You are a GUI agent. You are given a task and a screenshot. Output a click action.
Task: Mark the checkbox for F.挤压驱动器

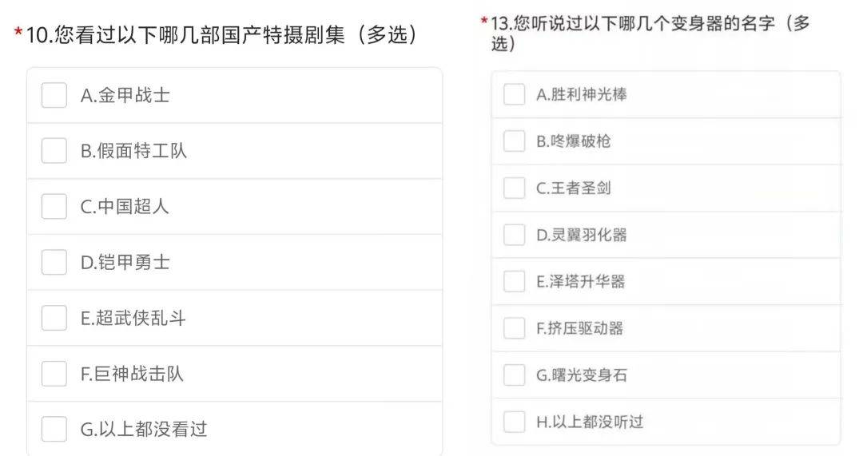pyautogui.click(x=514, y=328)
